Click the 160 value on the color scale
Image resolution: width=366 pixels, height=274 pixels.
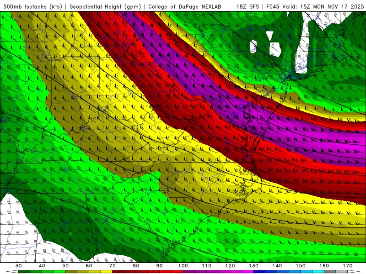[x=324, y=266]
